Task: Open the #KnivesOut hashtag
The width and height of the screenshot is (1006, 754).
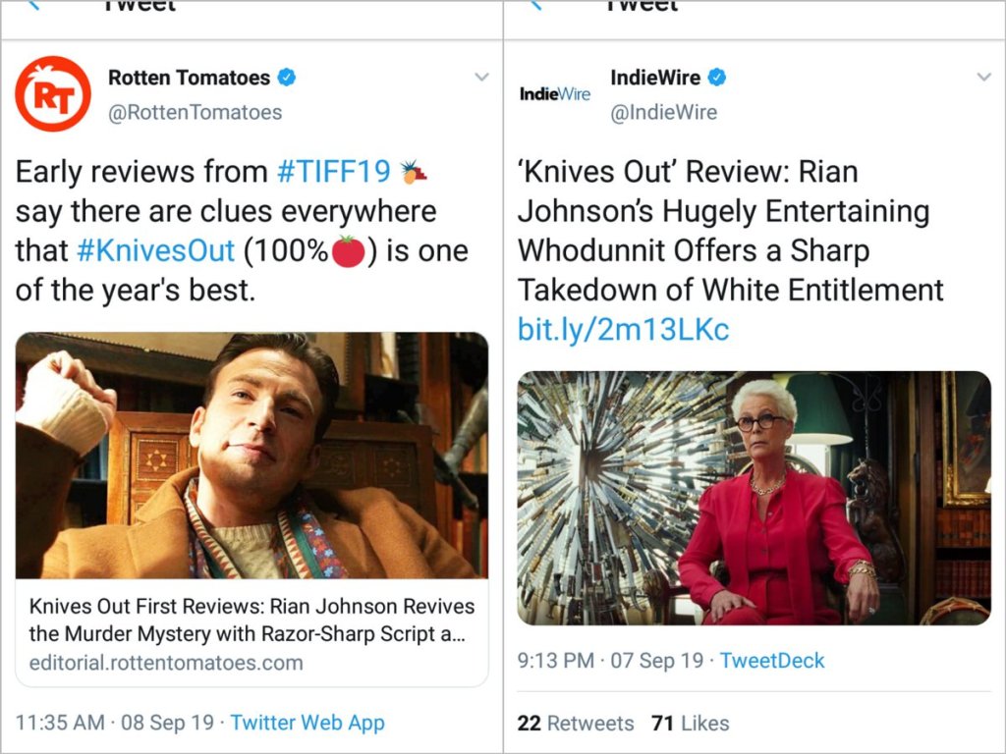Action: point(155,250)
